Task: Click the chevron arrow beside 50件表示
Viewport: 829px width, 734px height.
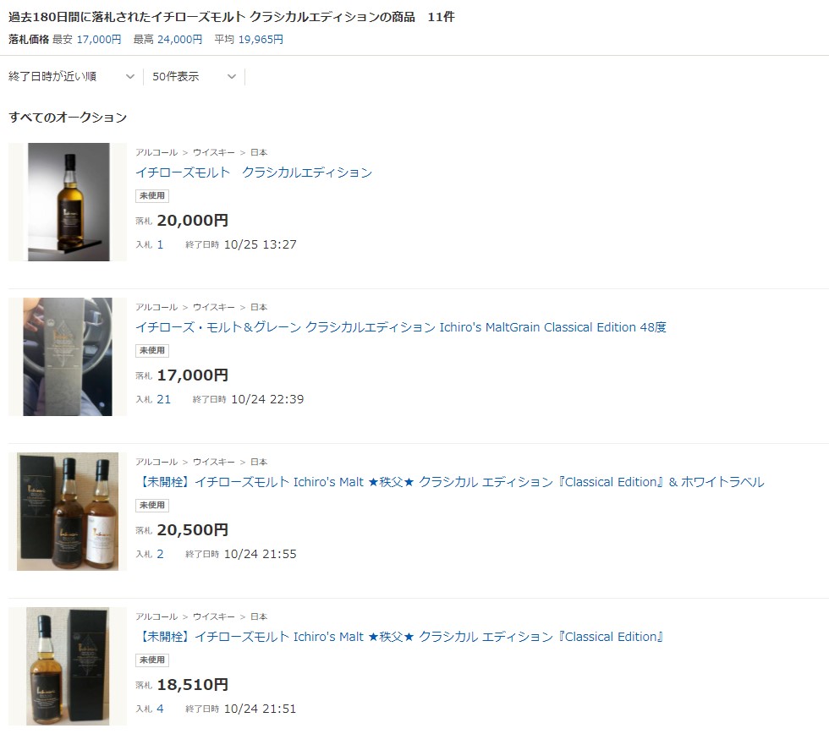Action: click(232, 77)
